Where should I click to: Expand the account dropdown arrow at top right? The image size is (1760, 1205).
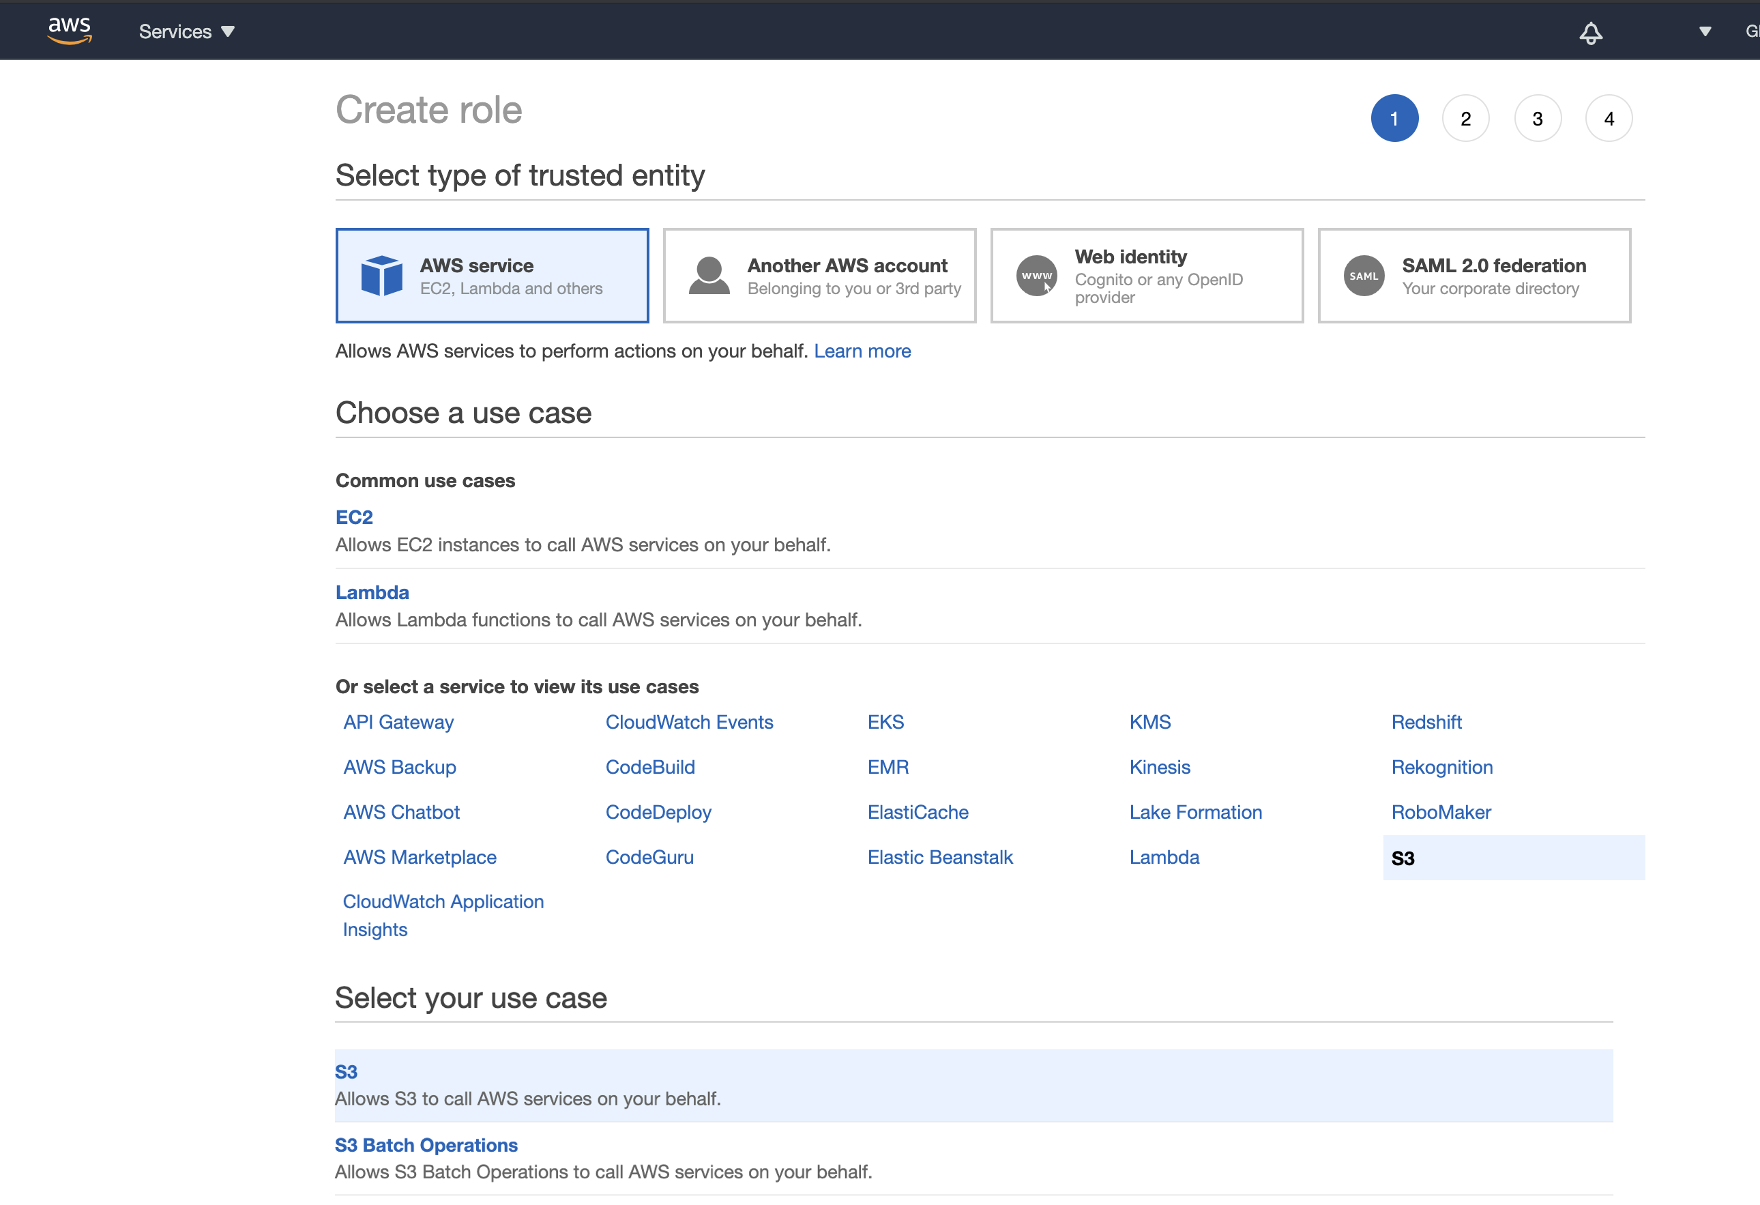[x=1705, y=32]
